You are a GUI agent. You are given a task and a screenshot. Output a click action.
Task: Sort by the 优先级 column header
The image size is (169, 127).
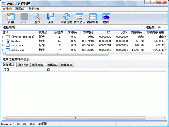(45, 32)
